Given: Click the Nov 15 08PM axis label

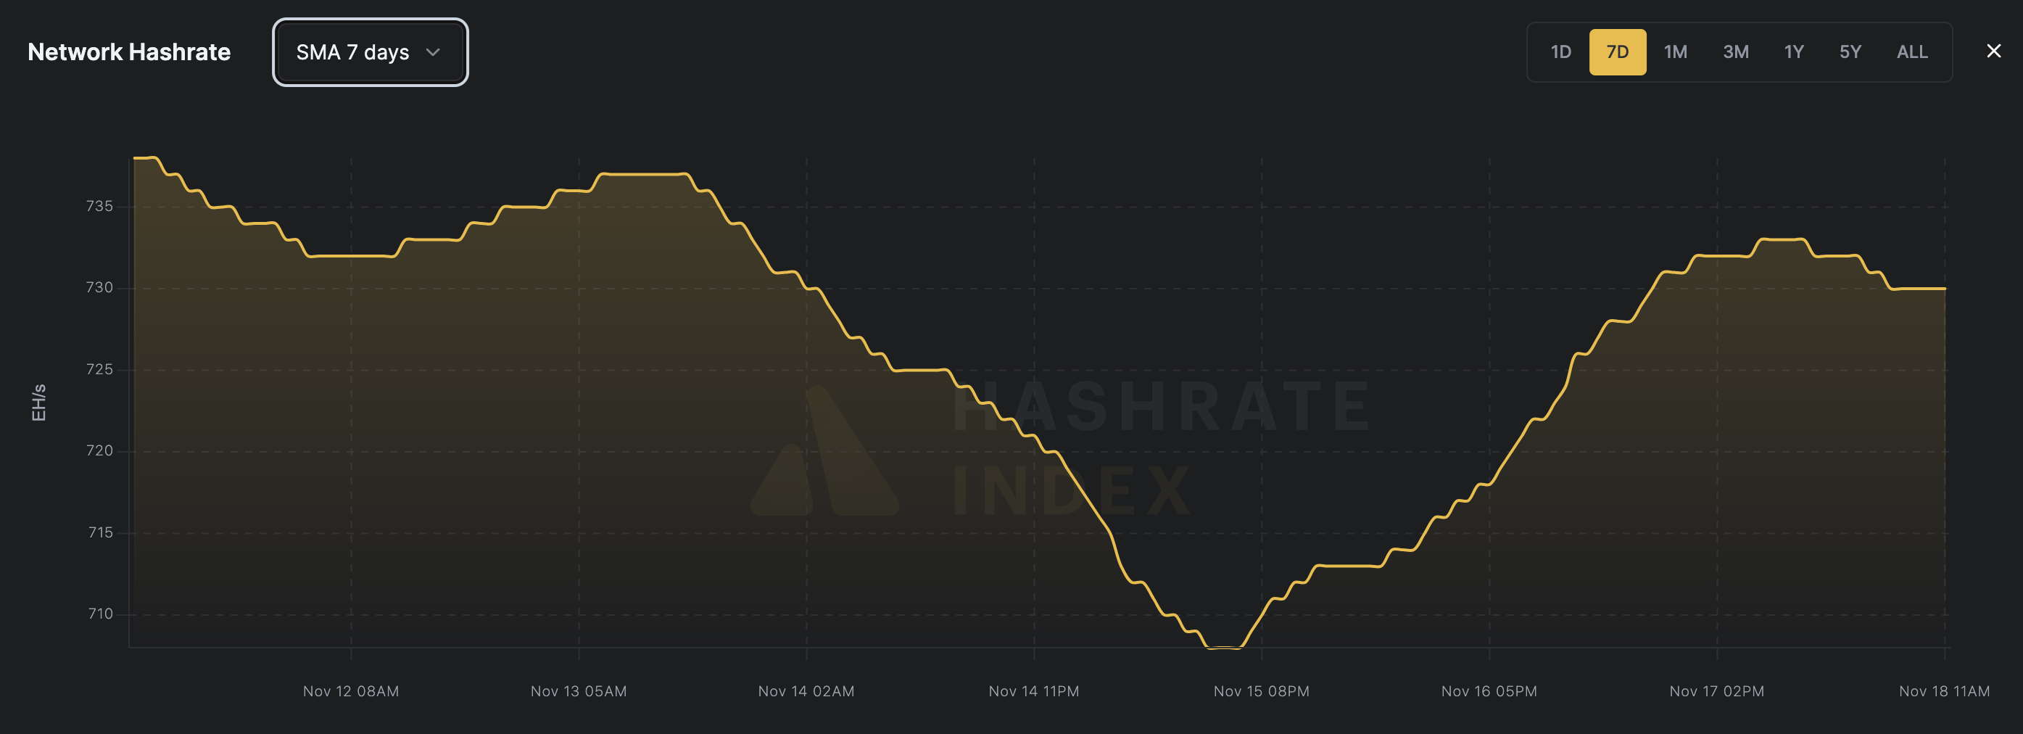Looking at the screenshot, I should pyautogui.click(x=1261, y=690).
